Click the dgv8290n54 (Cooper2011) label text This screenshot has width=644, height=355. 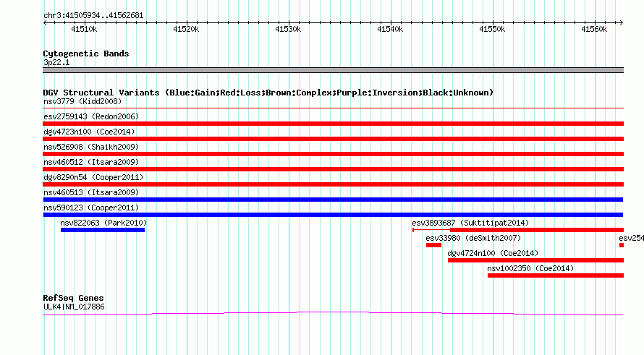pos(93,177)
